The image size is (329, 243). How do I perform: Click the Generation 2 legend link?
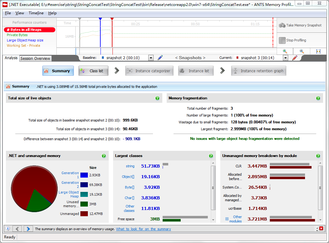tap(70, 185)
